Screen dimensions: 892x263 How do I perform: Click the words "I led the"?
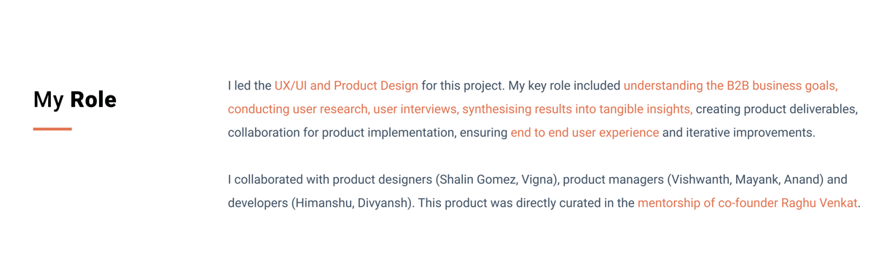coord(249,86)
